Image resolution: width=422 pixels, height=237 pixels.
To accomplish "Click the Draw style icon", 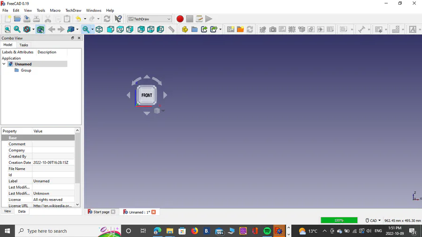I will 27,30.
